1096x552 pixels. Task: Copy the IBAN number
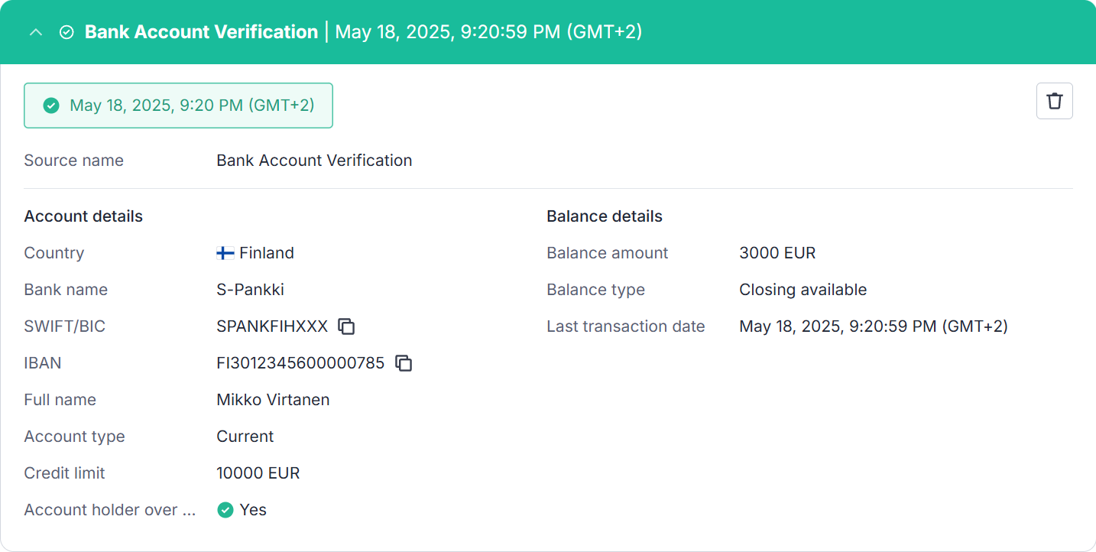[404, 363]
